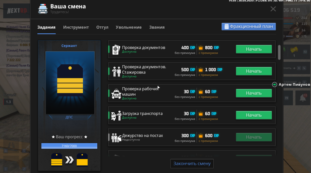Click the task list vertical scrollbar
This screenshot has height=173, width=311.
click(x=279, y=52)
